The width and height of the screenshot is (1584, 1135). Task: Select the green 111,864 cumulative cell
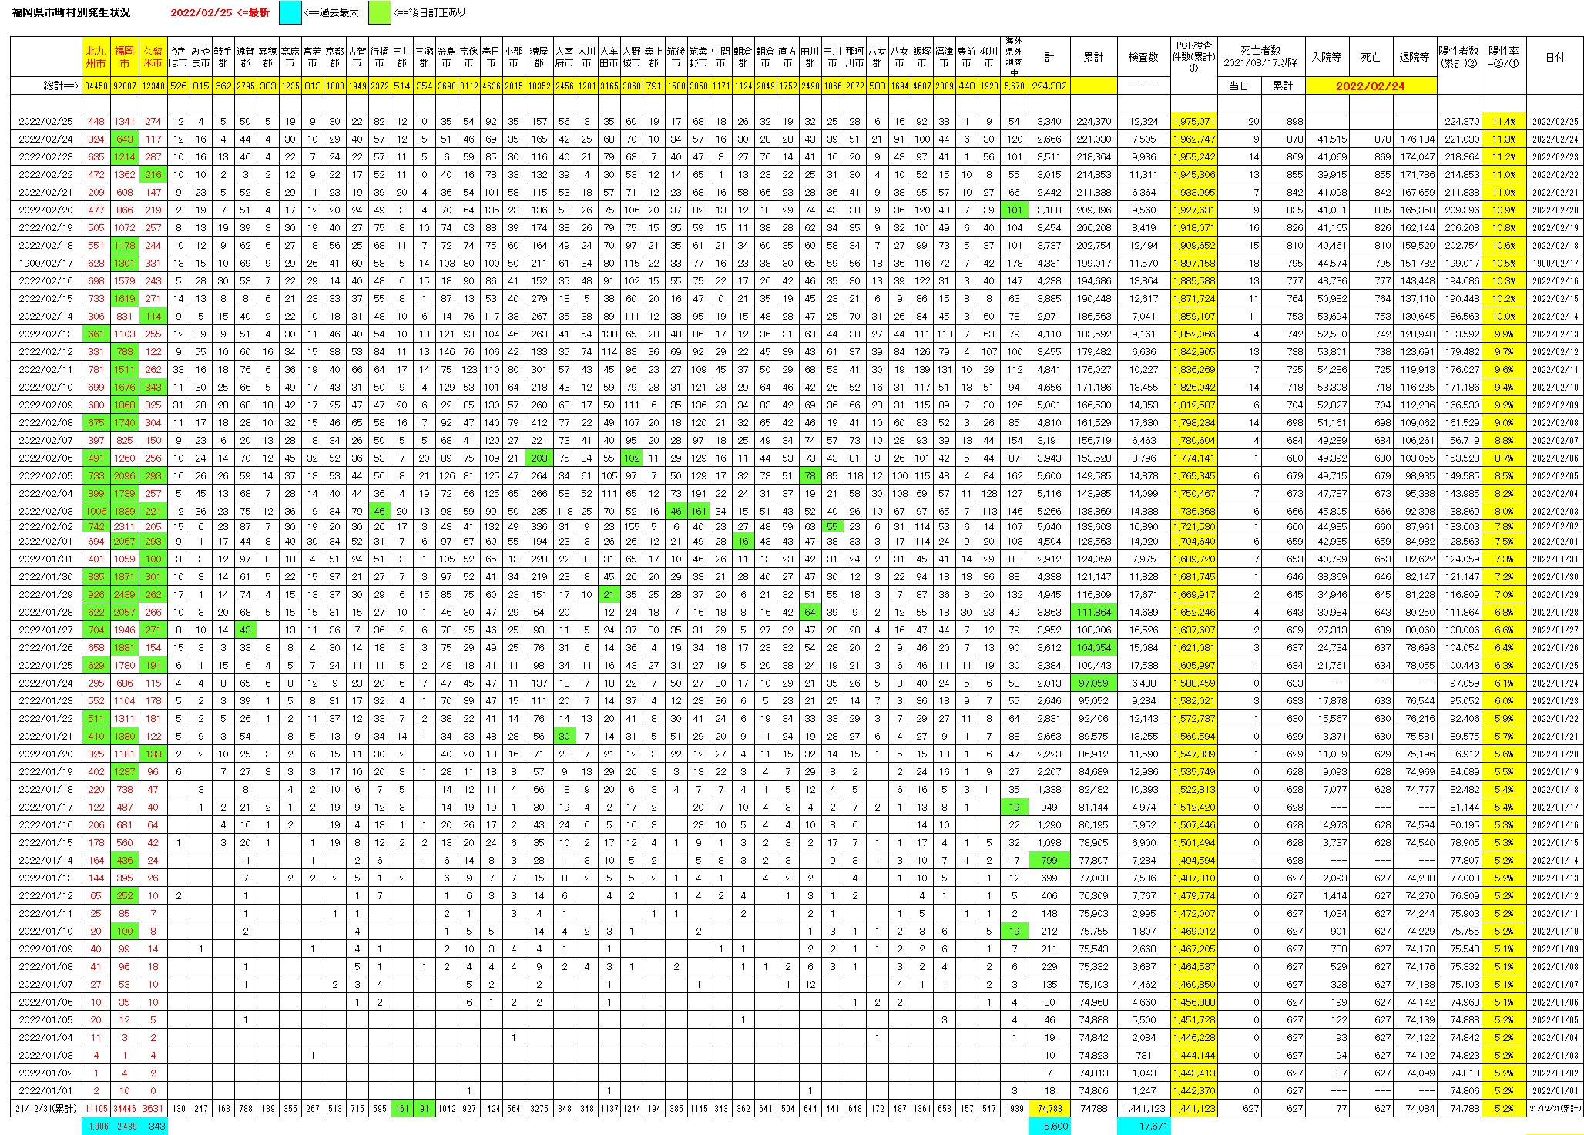click(x=1094, y=612)
